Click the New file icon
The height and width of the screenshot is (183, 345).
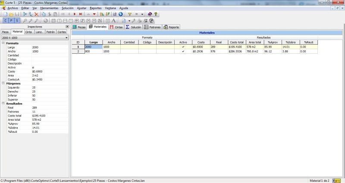(x=3, y=14)
